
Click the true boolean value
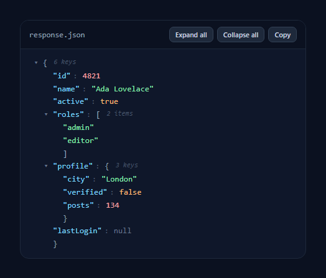109,101
